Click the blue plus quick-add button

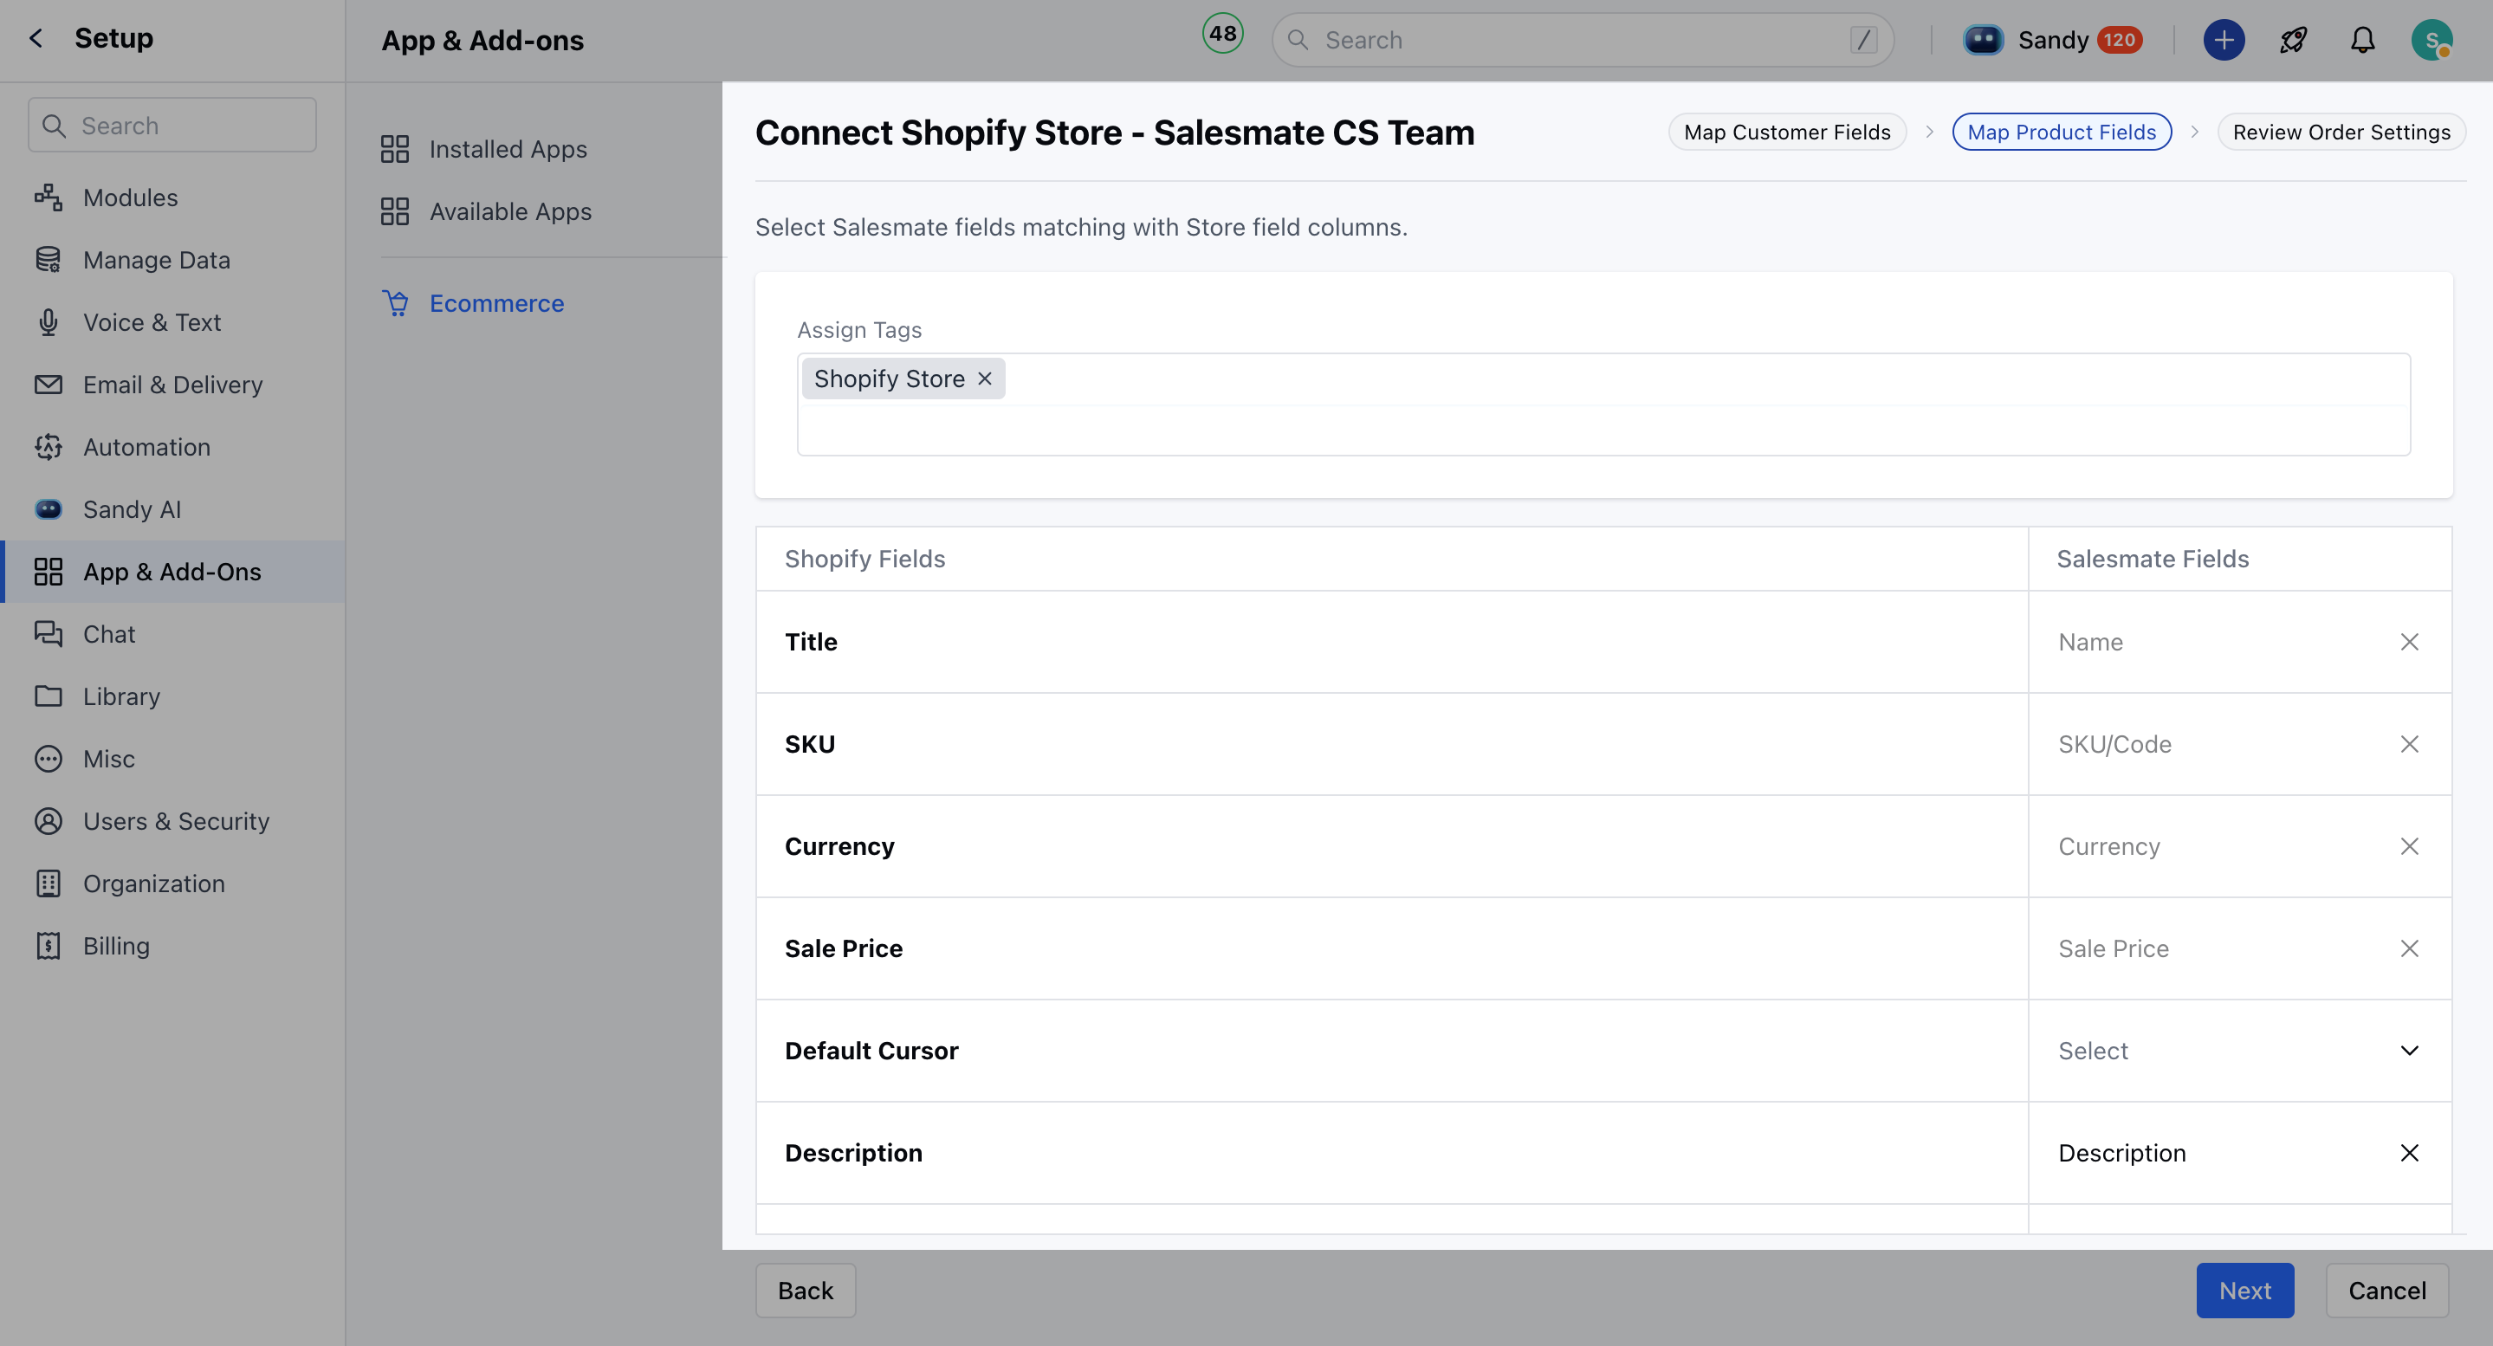[x=2223, y=40]
